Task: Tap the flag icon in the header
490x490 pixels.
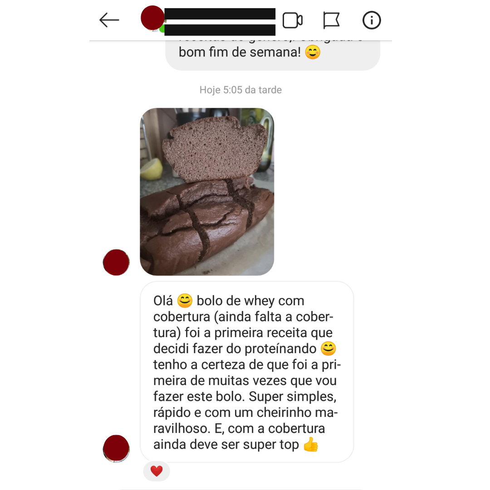Action: tap(331, 20)
